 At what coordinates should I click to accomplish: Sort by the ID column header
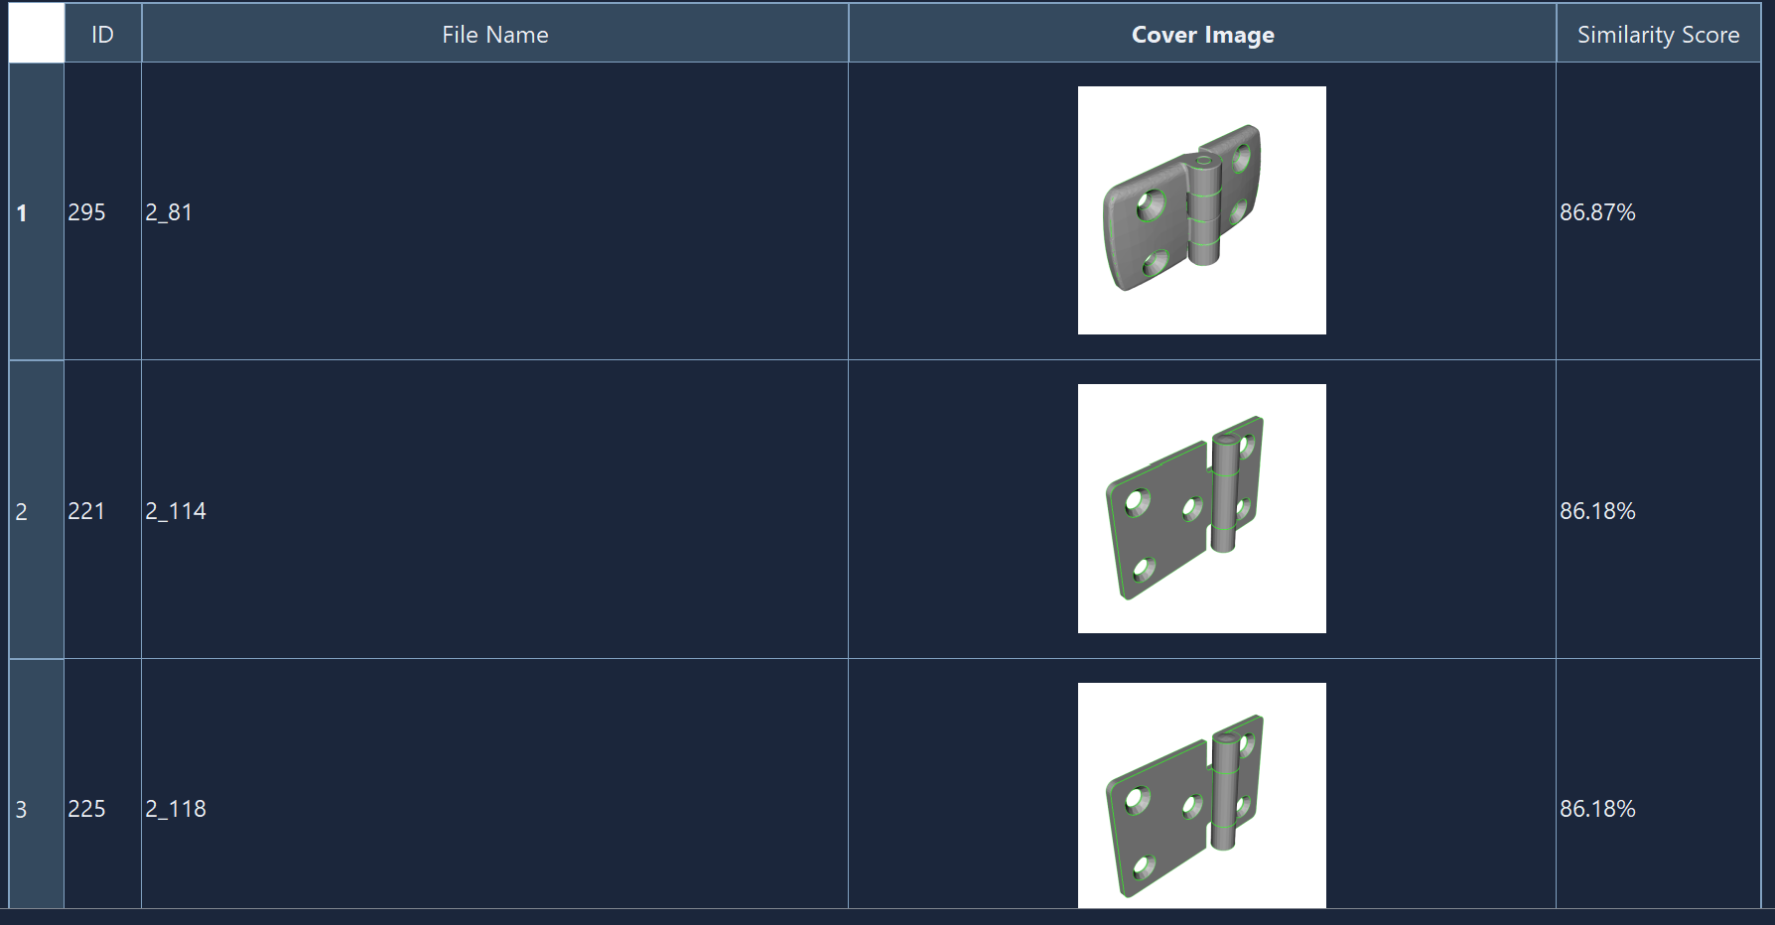(x=102, y=35)
